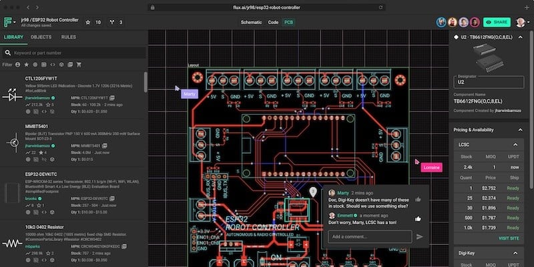Open a new browser tab with plus
Viewport: 534px width, 267px height.
527,7
